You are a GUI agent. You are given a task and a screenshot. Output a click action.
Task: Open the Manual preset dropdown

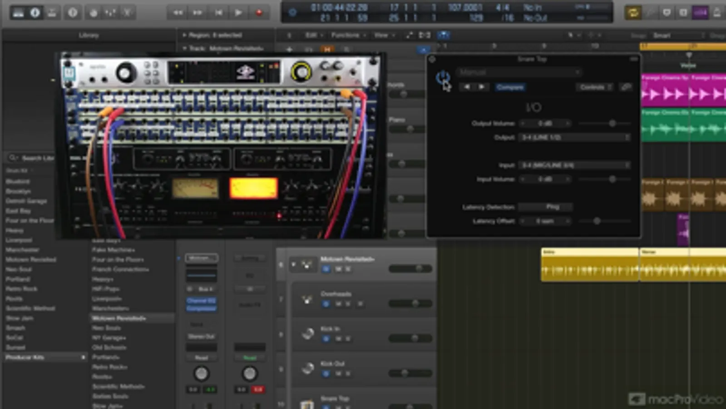(x=519, y=72)
